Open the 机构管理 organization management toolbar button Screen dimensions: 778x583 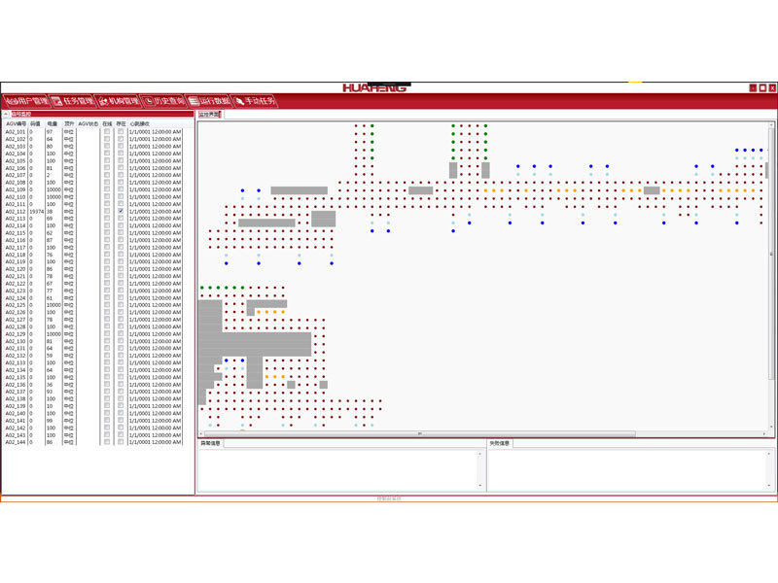click(x=117, y=101)
